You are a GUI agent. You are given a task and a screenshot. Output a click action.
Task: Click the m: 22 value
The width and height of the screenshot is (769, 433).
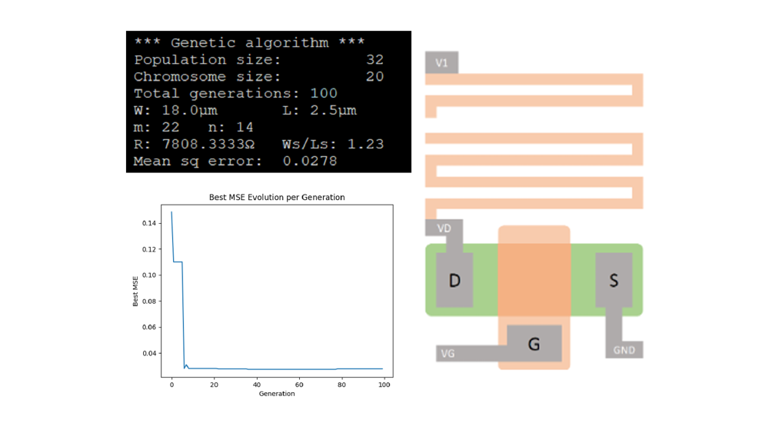(x=156, y=127)
